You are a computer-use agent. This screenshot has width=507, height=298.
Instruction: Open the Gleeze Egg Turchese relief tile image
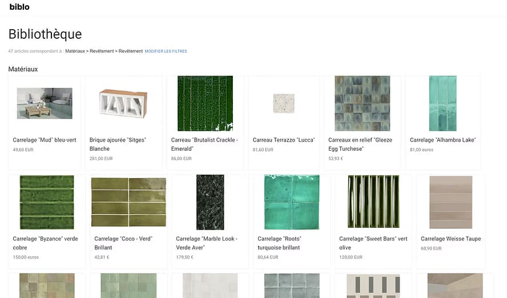tap(362, 103)
